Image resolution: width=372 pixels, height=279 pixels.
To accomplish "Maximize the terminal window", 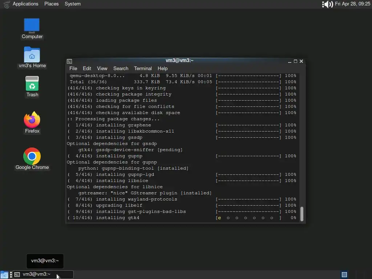I will click(x=295, y=61).
